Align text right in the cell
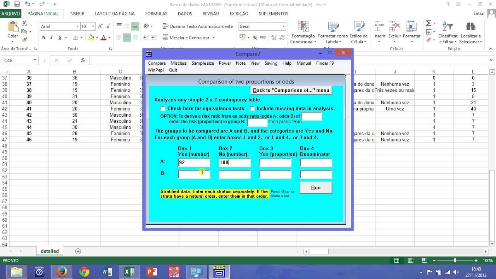496x279 pixels. coord(135,38)
